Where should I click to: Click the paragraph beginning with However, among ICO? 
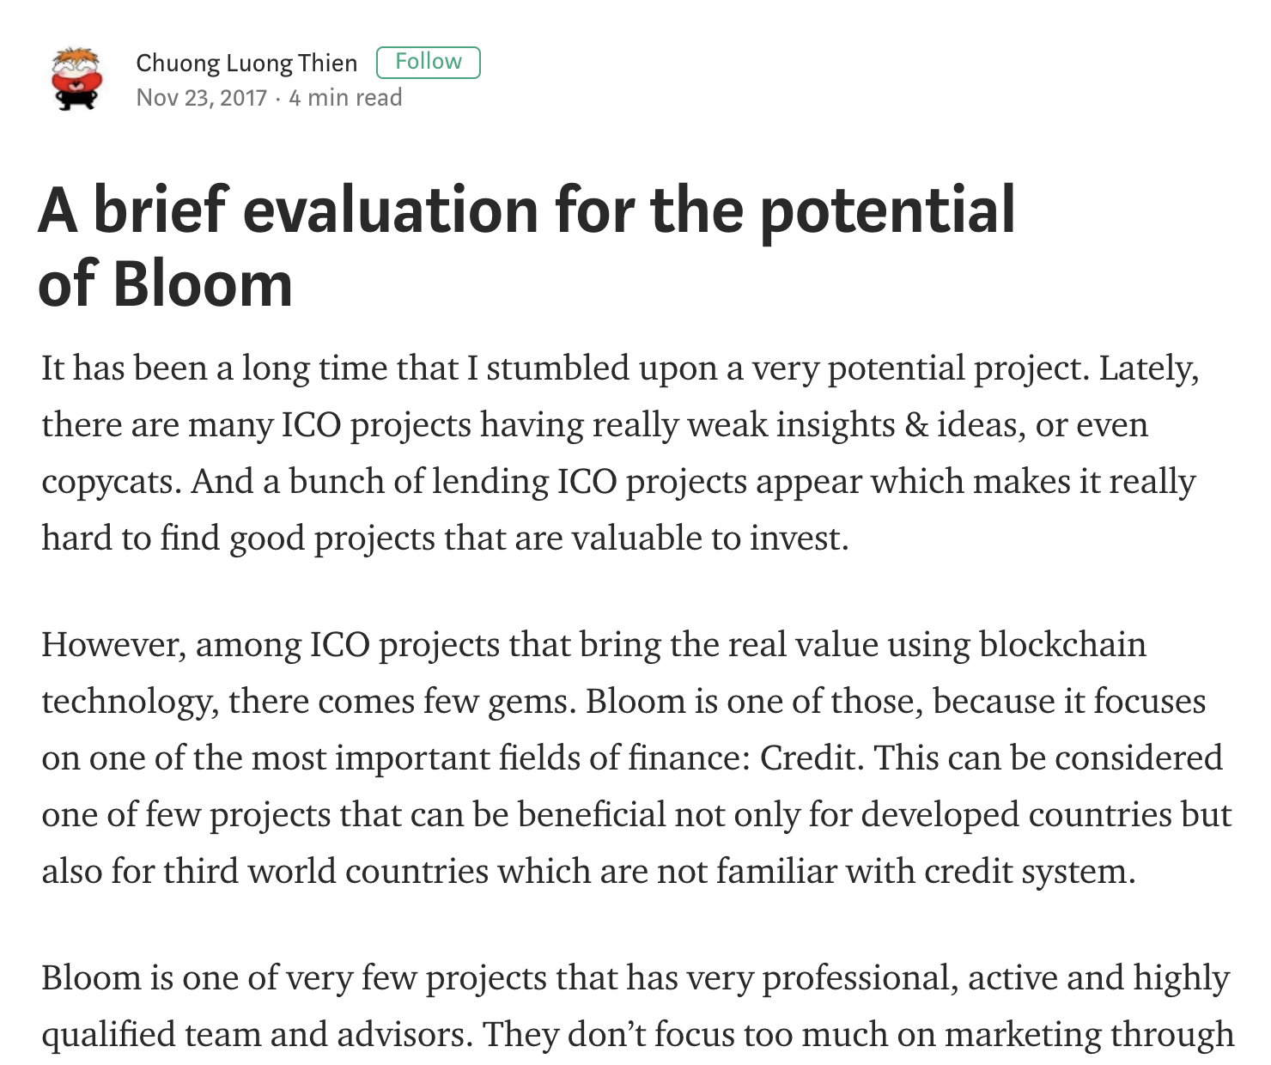pos(636,758)
